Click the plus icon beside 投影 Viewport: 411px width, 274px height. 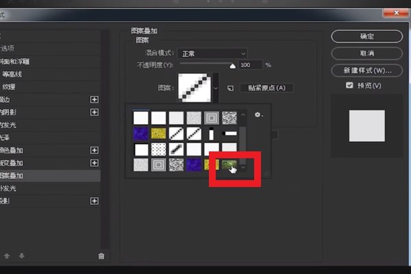tap(95, 201)
